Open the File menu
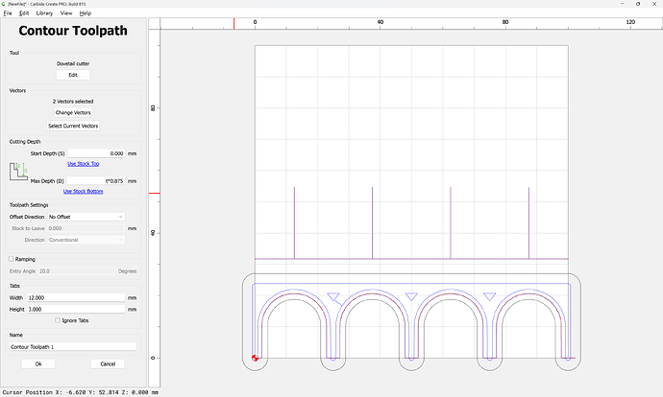 pos(8,13)
